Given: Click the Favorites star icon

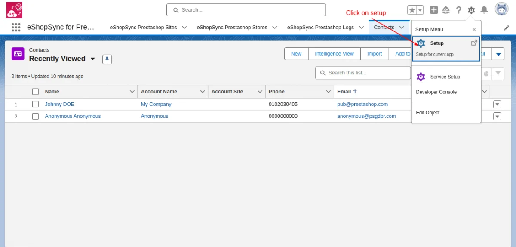Looking at the screenshot, I should click(412, 10).
